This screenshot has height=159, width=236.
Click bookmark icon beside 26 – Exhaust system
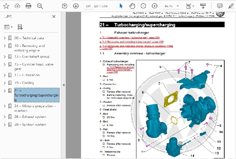click(10, 117)
